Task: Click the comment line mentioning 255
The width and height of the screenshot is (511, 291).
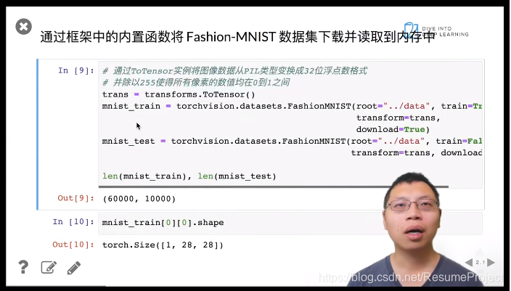Action: coord(196,83)
